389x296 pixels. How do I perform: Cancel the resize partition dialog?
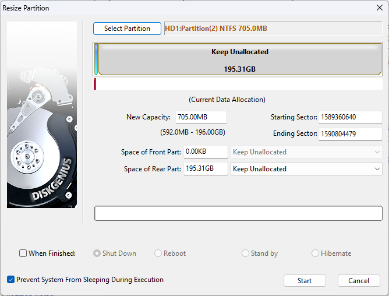pos(359,281)
